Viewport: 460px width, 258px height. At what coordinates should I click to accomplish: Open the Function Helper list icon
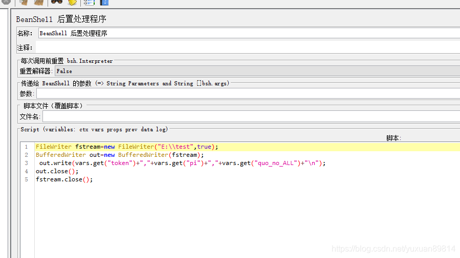coord(89,3)
